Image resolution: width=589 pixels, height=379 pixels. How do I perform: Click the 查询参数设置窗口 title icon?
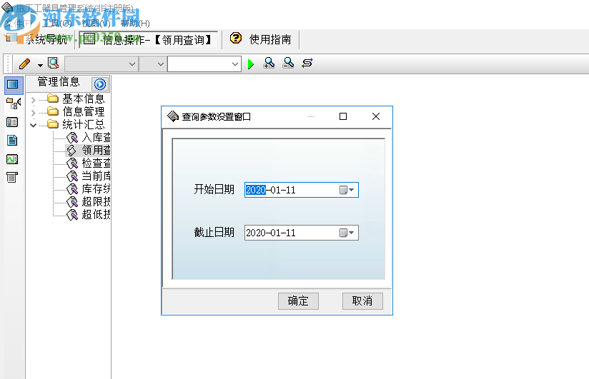(173, 117)
